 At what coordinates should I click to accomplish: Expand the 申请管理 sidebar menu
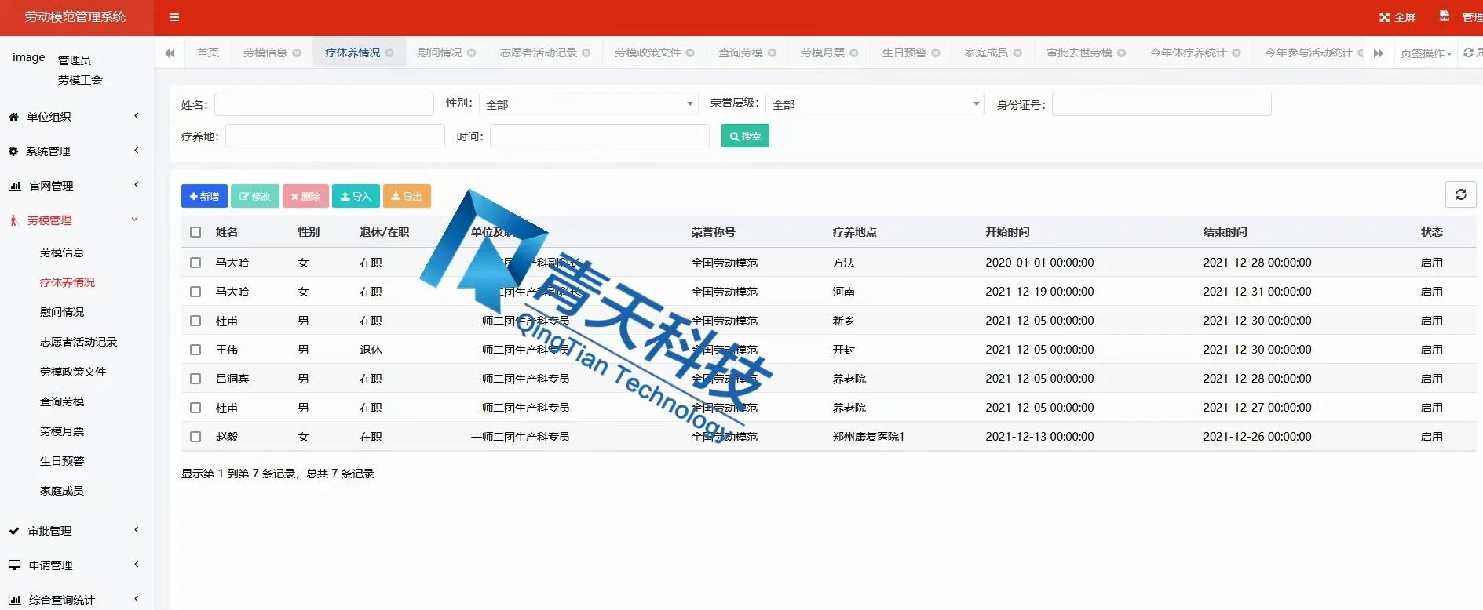click(x=77, y=565)
